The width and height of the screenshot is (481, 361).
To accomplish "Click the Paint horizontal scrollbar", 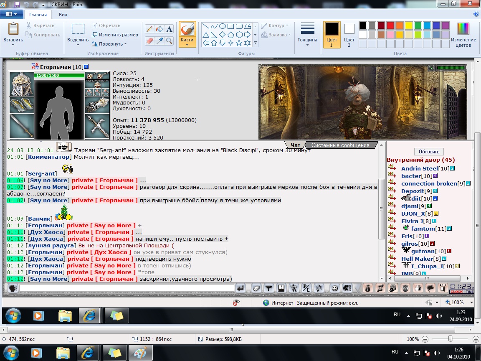I will [231, 330].
